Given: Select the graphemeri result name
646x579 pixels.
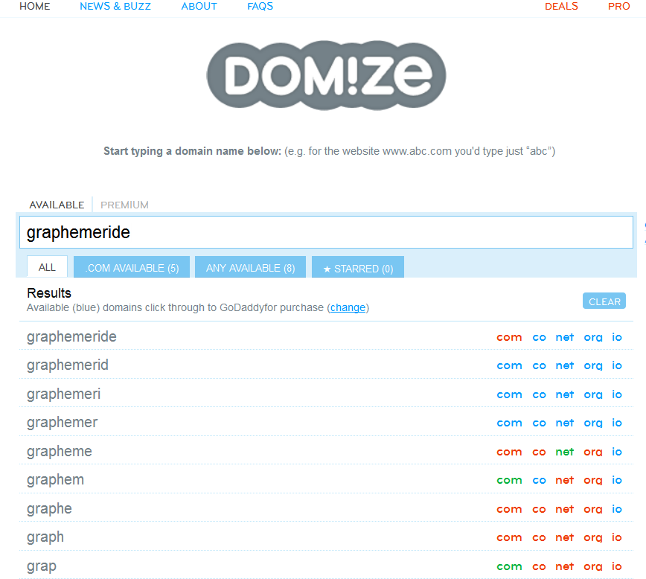Looking at the screenshot, I should [63, 394].
